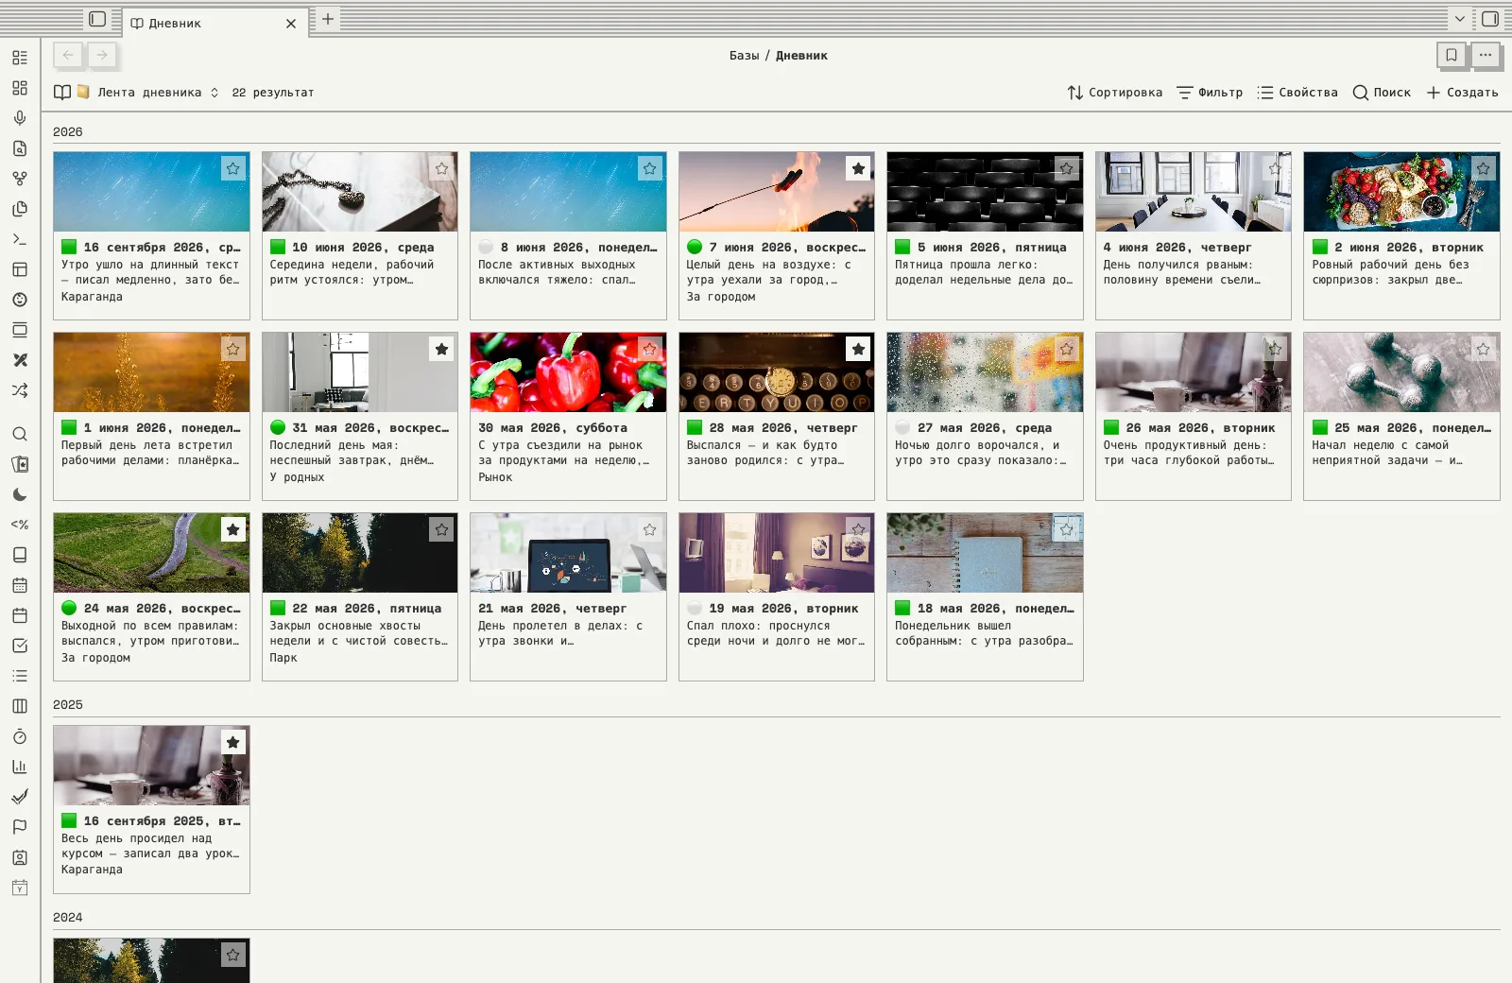Click the moon icon in the left ribbon

pos(20,494)
